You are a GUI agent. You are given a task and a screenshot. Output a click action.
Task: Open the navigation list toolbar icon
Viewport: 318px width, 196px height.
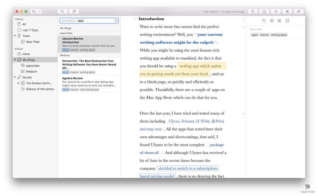click(x=276, y=11)
